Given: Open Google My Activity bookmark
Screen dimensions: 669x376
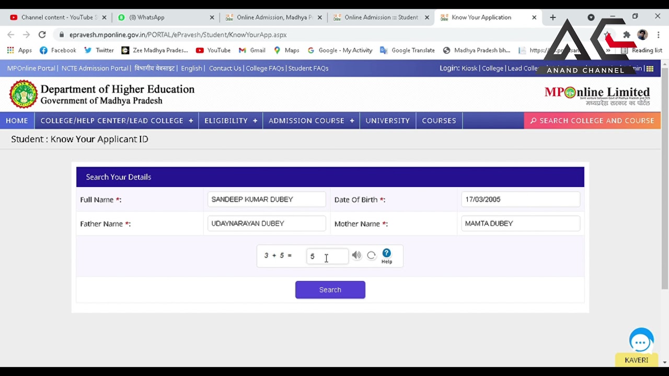Looking at the screenshot, I should coord(340,50).
